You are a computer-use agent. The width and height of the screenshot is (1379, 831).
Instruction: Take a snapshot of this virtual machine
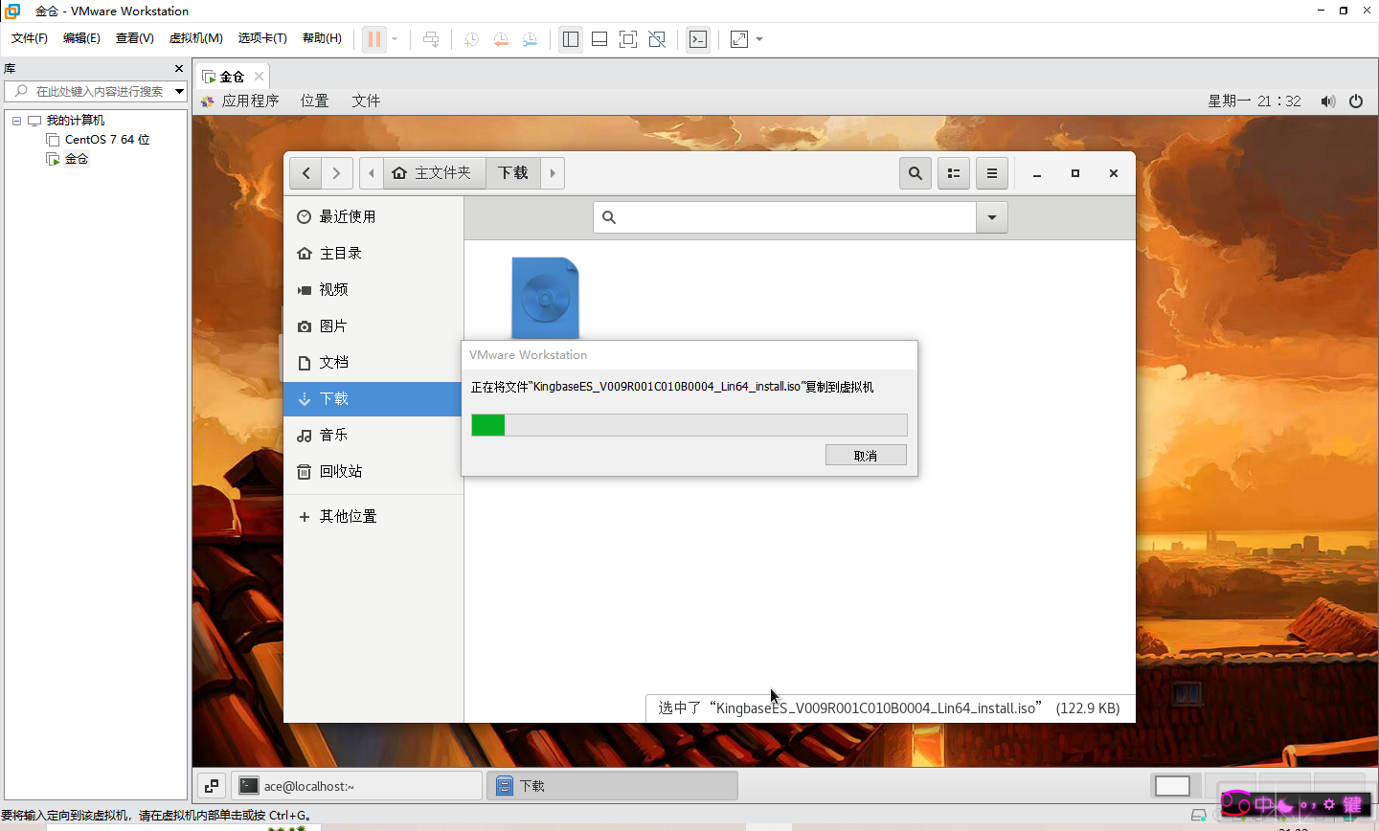tap(471, 39)
